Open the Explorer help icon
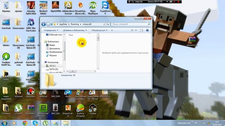Image resolution: width=225 pixels, height=126 pixels. pos(147,30)
